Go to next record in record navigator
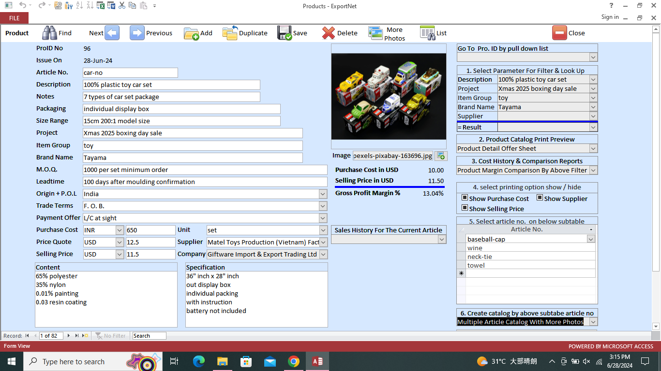661x371 pixels. [69, 335]
